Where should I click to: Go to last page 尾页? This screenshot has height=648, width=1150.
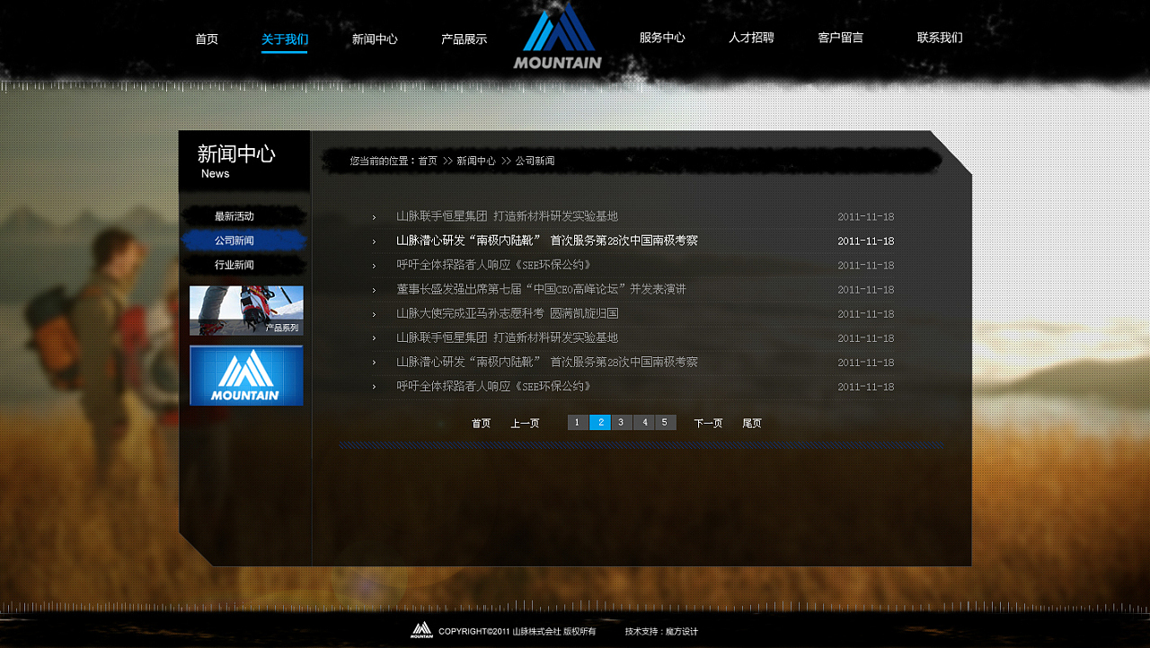[752, 424]
